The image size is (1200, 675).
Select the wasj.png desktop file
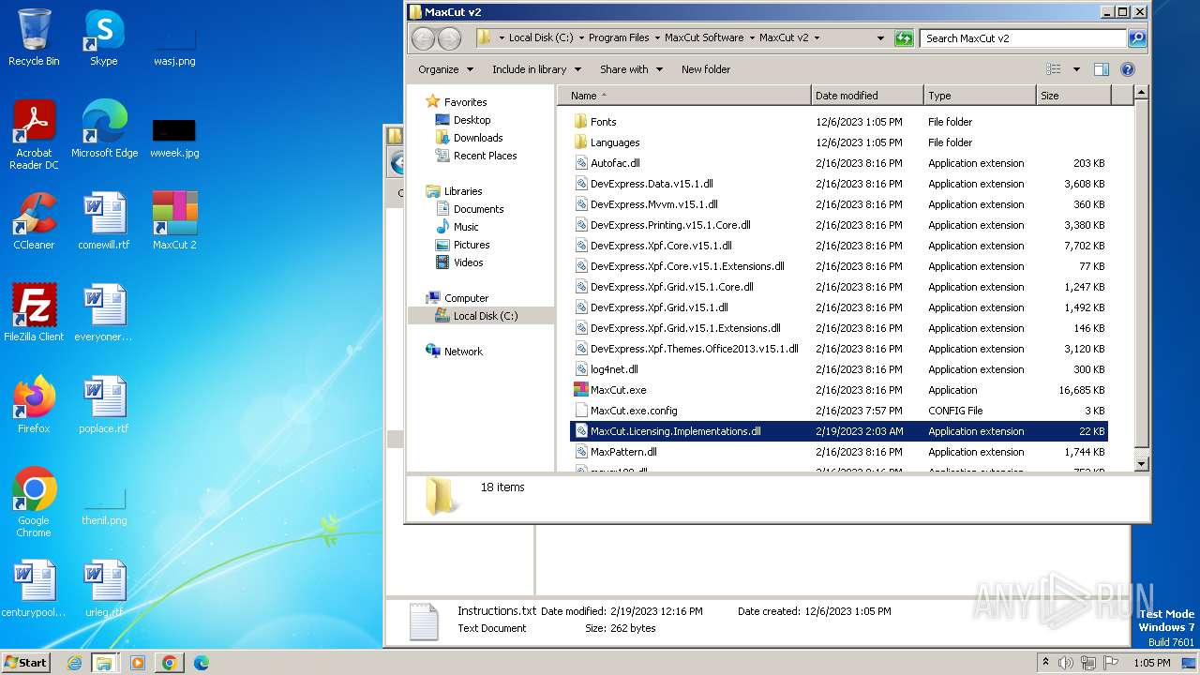(174, 47)
